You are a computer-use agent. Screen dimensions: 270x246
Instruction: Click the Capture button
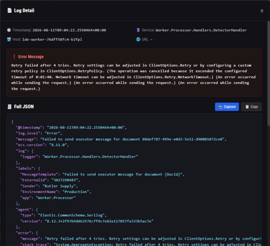click(x=227, y=107)
